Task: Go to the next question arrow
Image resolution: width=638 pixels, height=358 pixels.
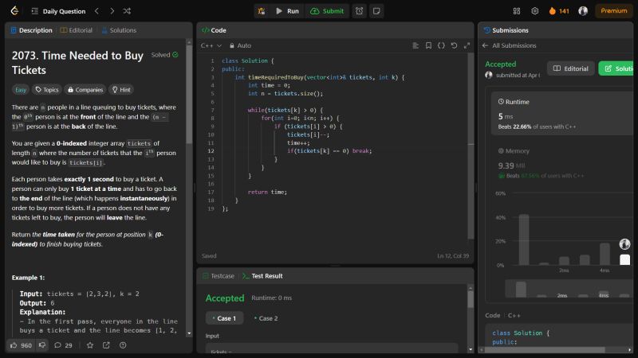Action: [x=112, y=11]
